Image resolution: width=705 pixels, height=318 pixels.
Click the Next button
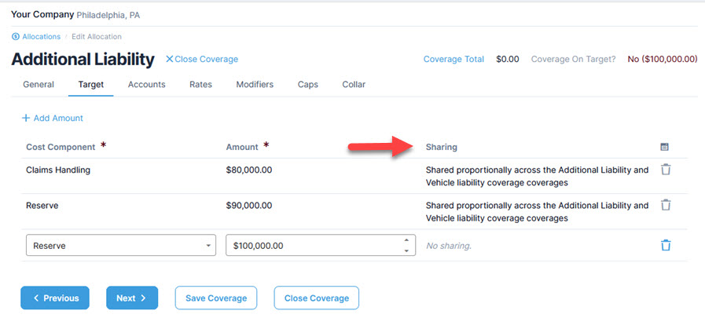point(132,298)
